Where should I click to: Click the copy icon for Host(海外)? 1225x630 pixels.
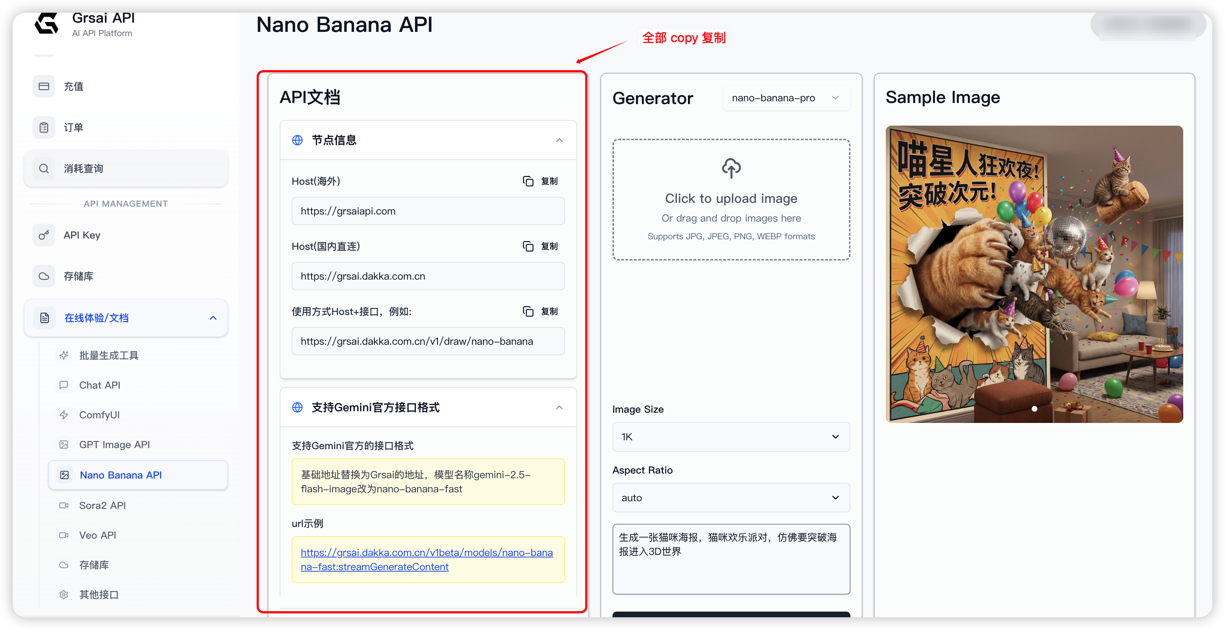[528, 181]
